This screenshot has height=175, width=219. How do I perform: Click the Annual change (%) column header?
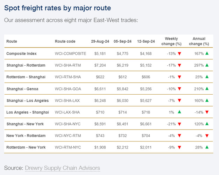[x=199, y=41]
